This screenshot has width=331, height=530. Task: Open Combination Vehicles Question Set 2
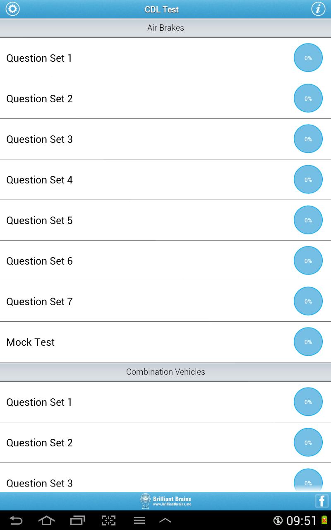[165, 443]
